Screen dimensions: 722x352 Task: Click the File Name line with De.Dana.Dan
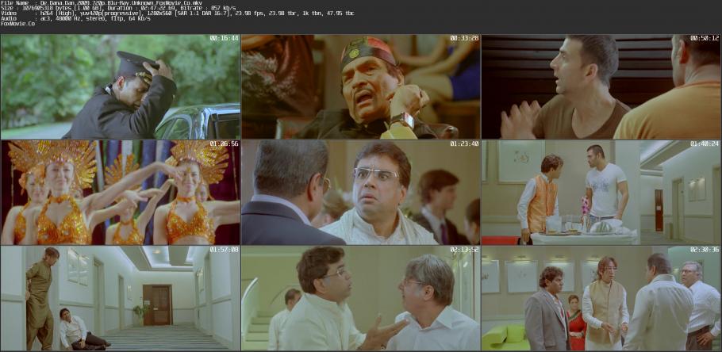pyautogui.click(x=102, y=2)
